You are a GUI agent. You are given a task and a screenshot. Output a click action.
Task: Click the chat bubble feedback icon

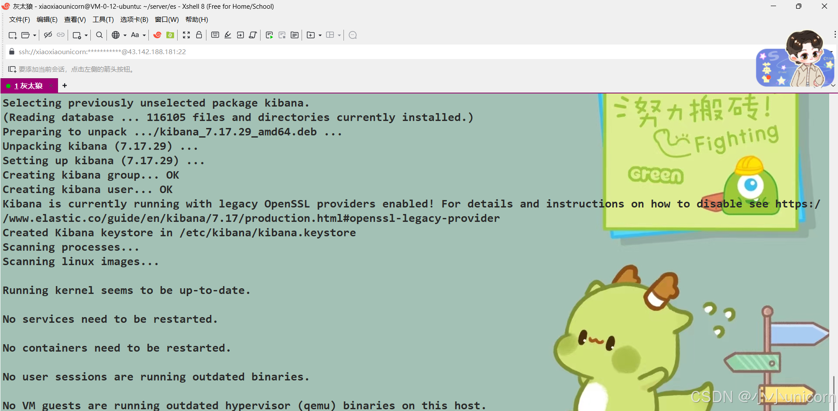pos(353,35)
